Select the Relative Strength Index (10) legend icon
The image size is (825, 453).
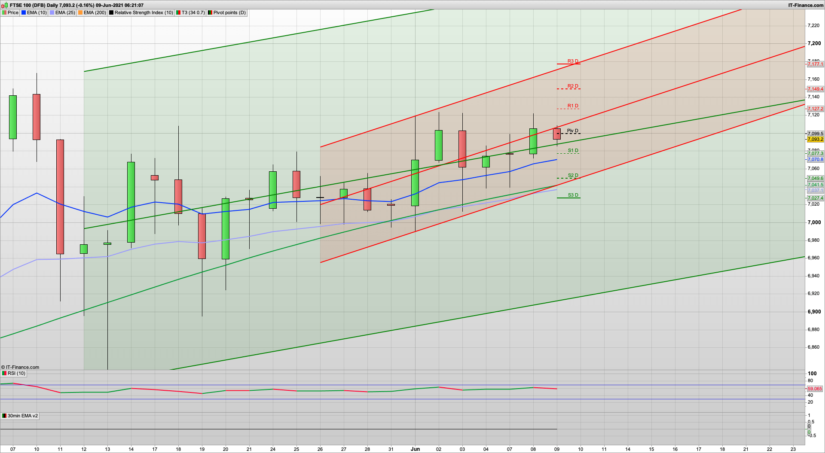point(111,12)
